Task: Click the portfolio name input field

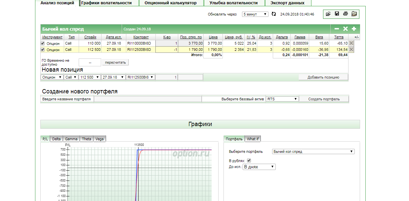Action: pos(147,99)
